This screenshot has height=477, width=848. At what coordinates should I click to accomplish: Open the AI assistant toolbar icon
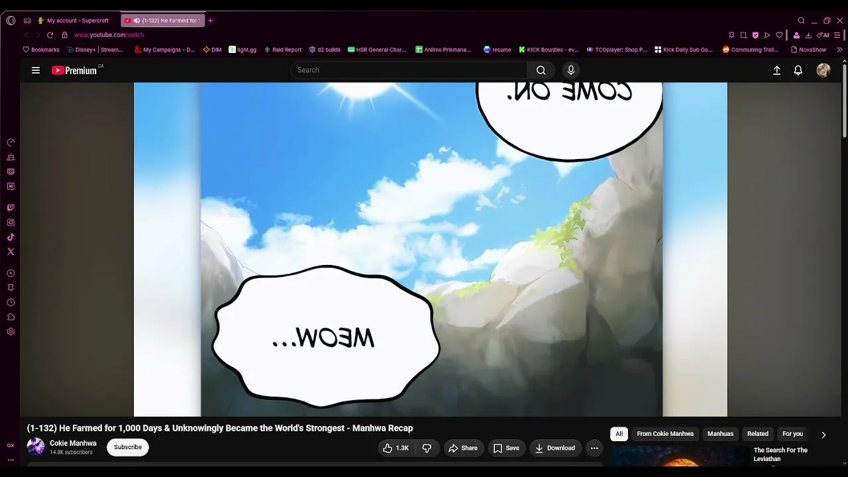[x=823, y=35]
